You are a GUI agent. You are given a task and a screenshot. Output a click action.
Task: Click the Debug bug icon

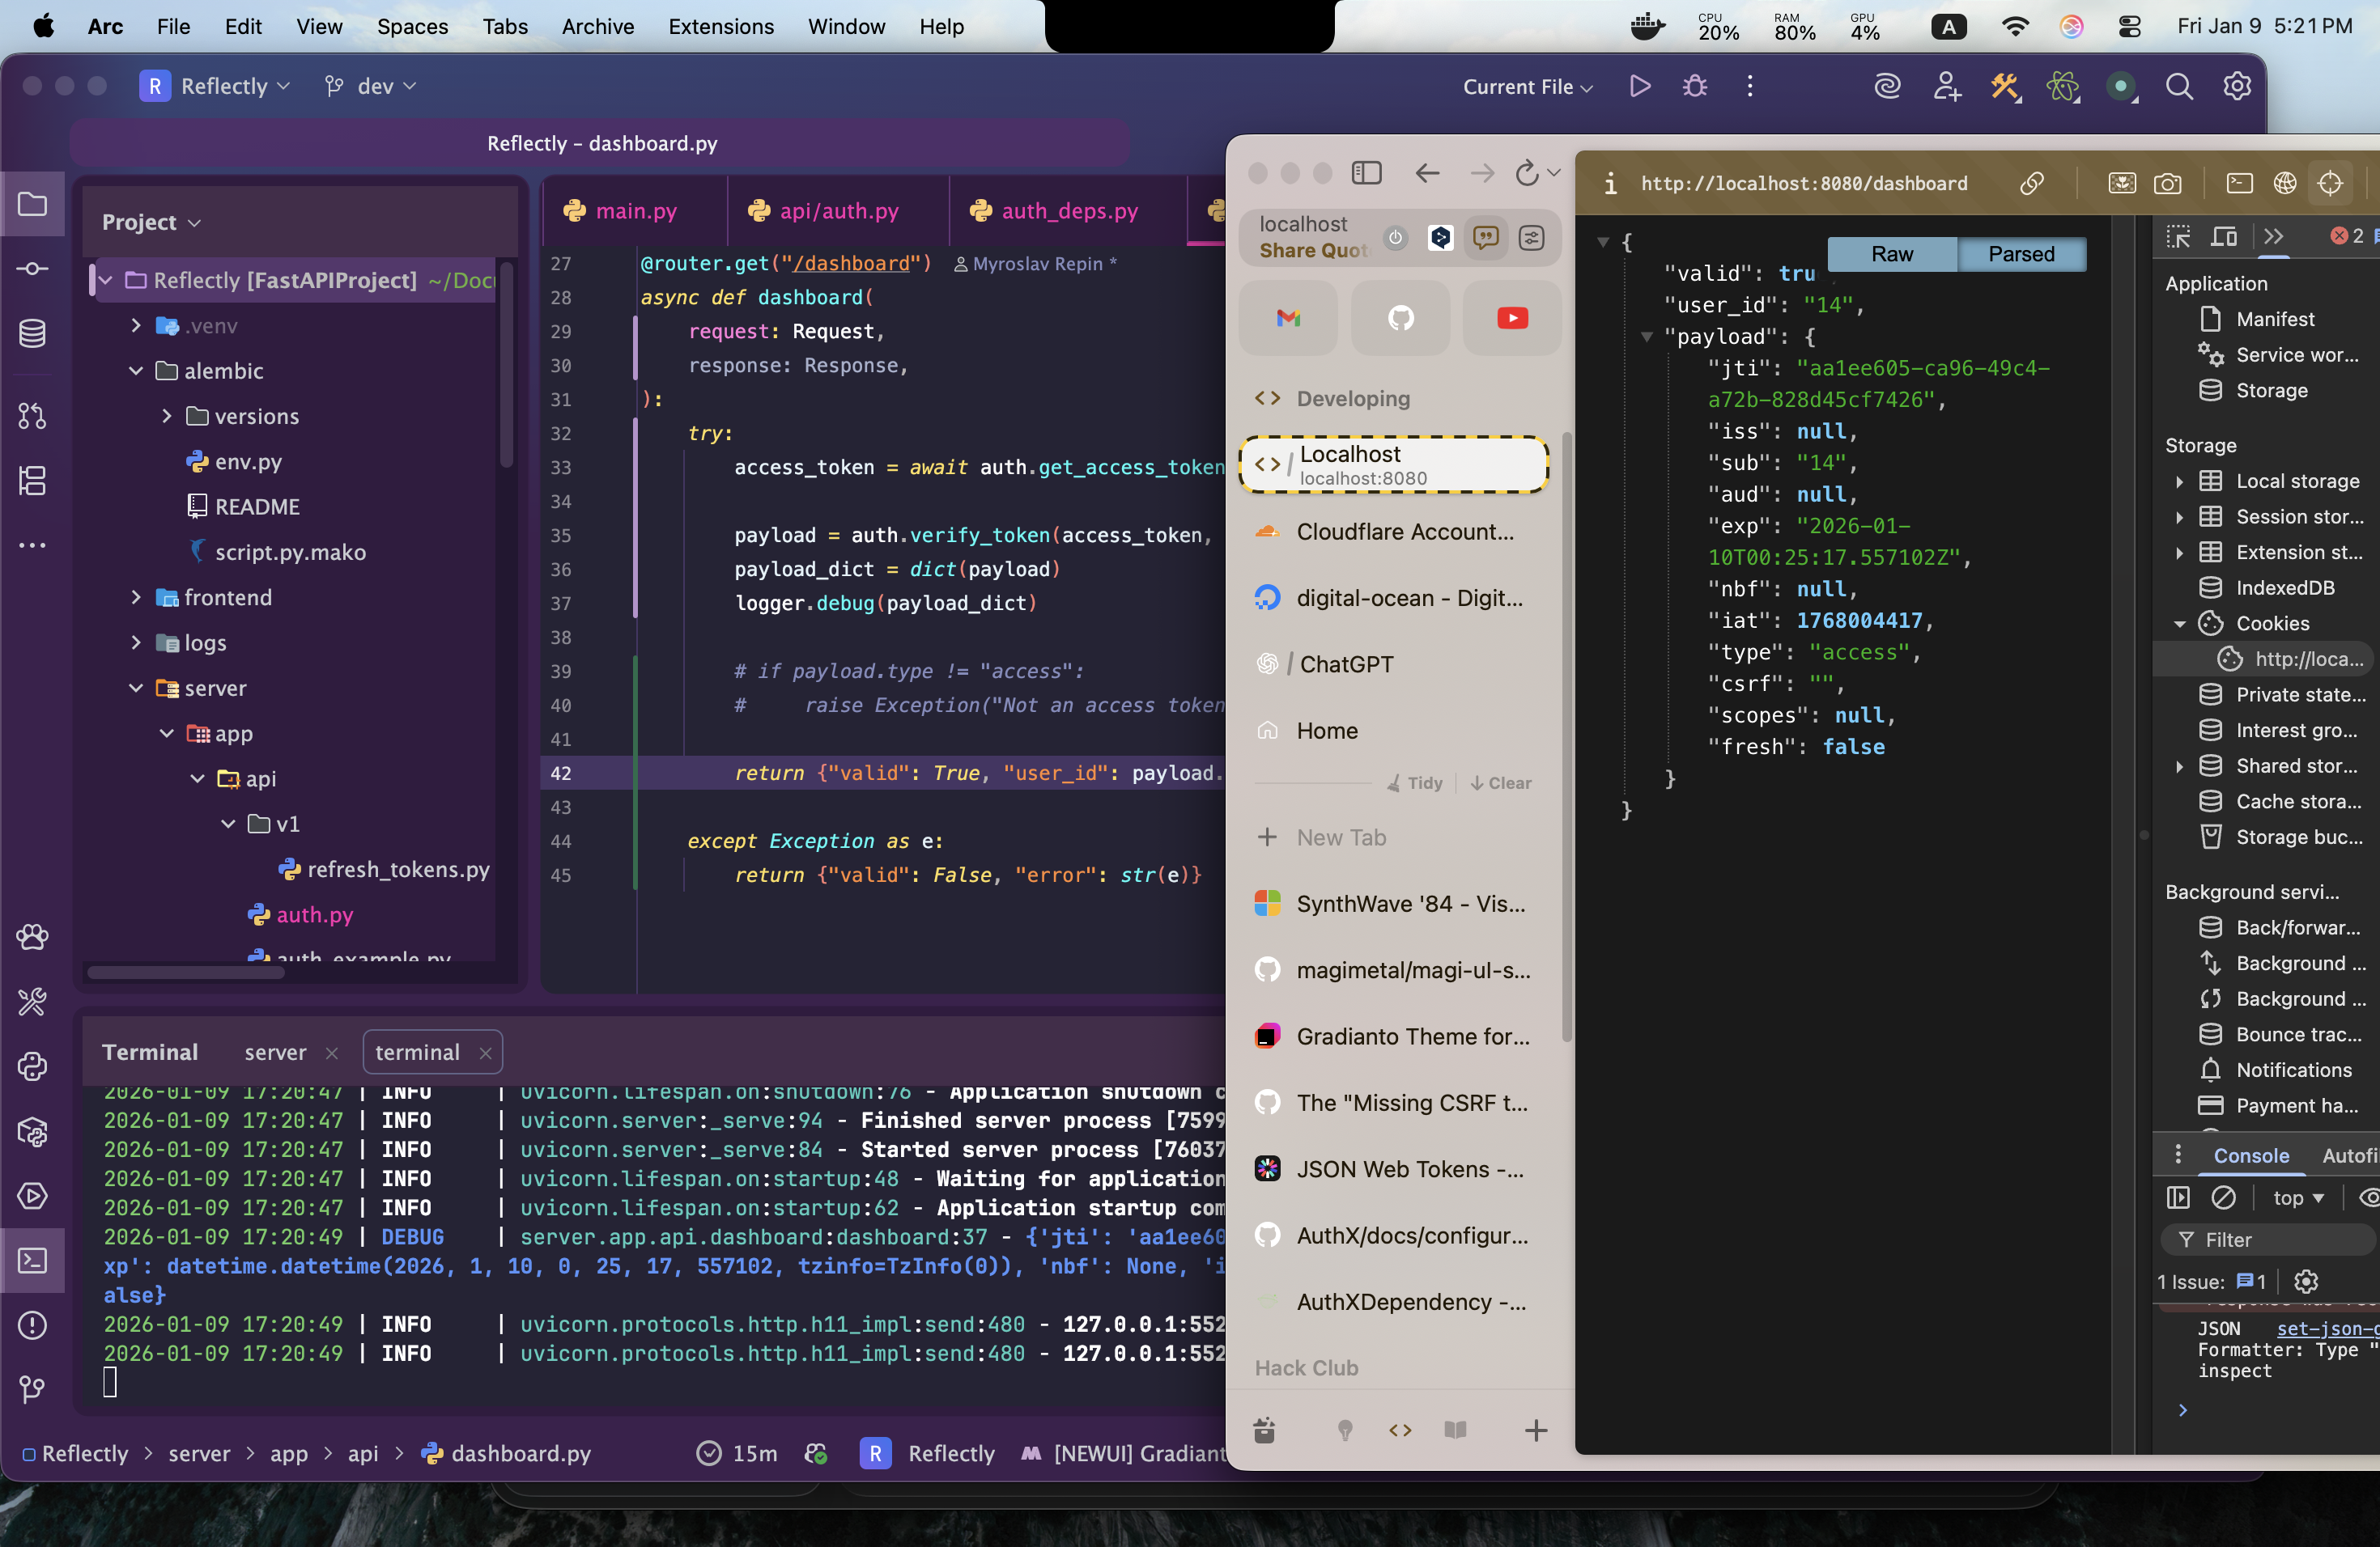point(1694,87)
